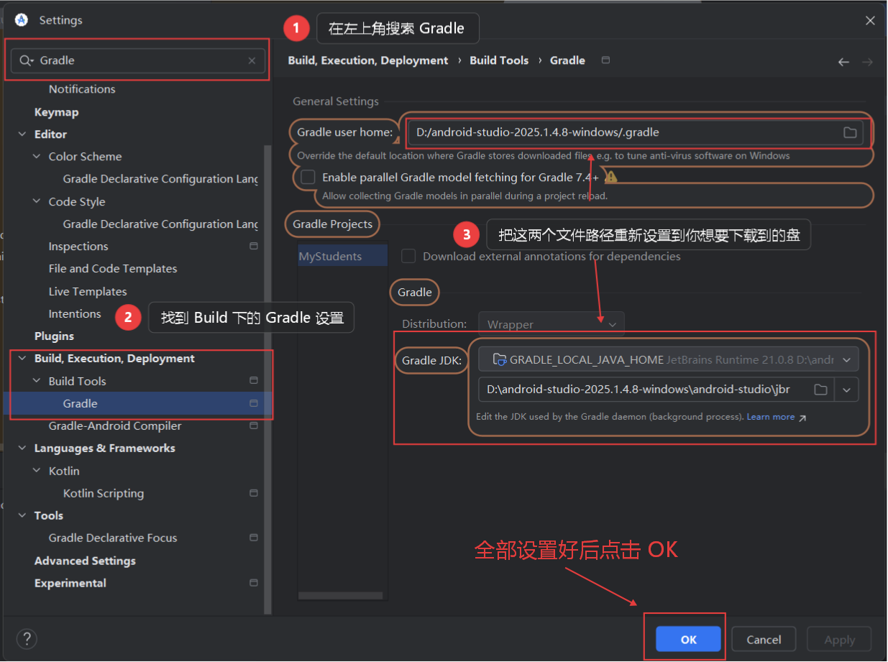Collapse the Color Scheme node
Image resolution: width=888 pixels, height=662 pixels.
tap(37, 157)
